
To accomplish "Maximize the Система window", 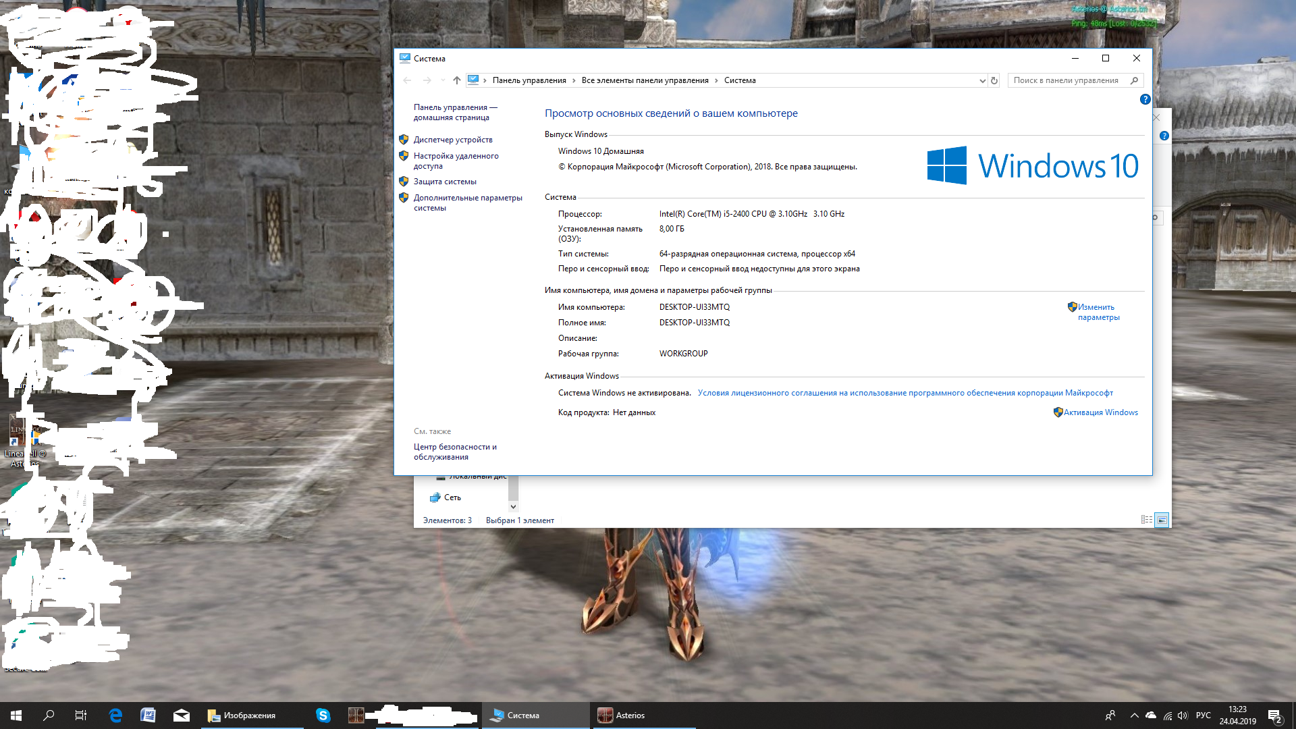I will (1106, 59).
